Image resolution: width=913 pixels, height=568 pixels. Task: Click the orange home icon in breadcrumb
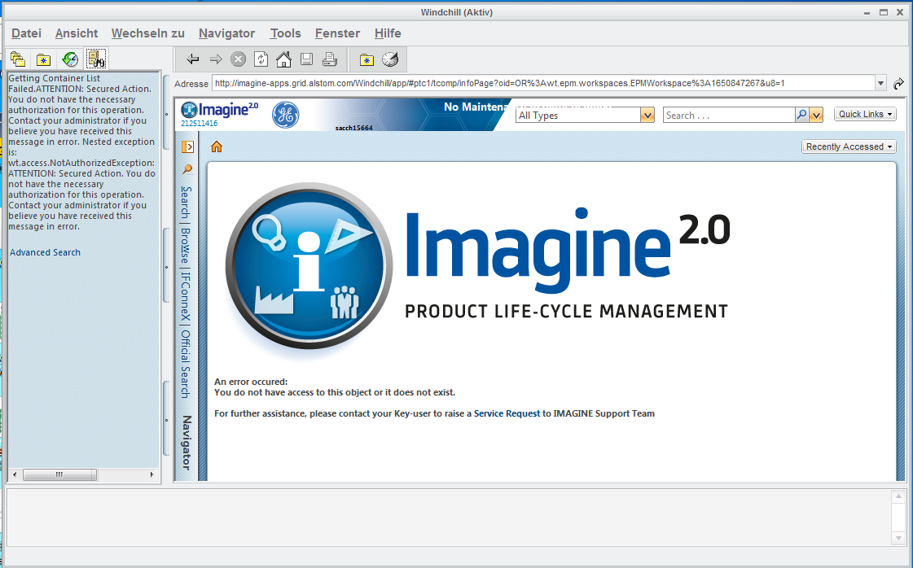click(217, 146)
